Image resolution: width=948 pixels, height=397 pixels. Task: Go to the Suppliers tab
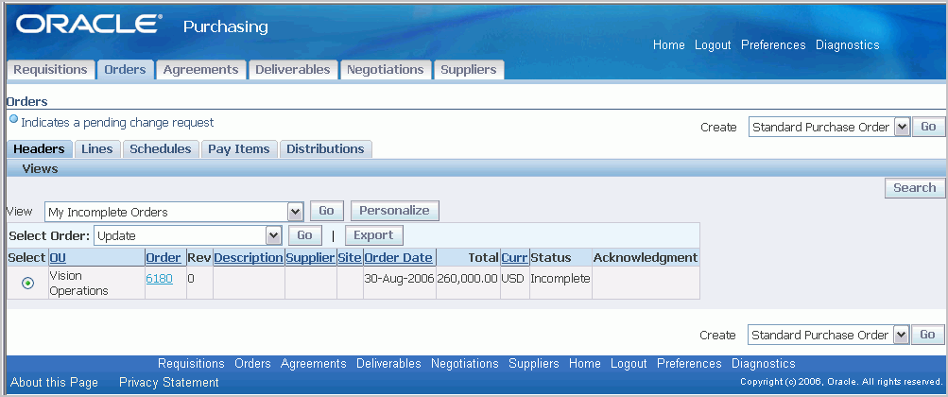click(x=469, y=70)
